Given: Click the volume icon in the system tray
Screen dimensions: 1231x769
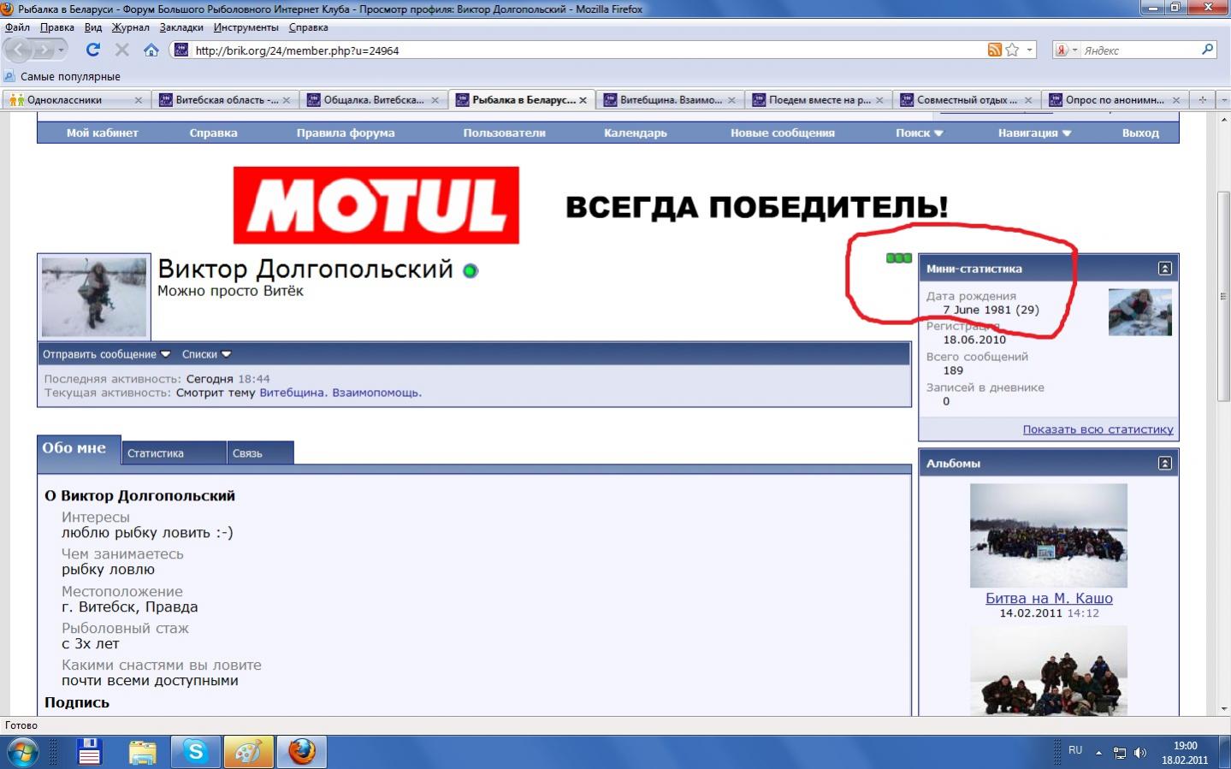Looking at the screenshot, I should tap(1140, 753).
